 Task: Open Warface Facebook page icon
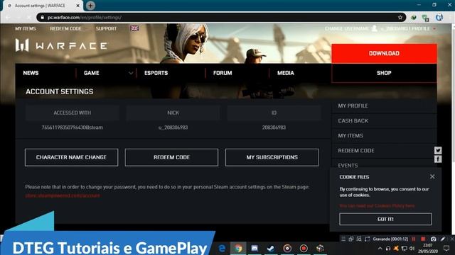438,159
